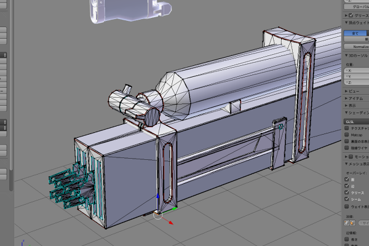Expand the グリース panel triangle
Image resolution: width=369 pixels, height=246 pixels.
click(346, 15)
